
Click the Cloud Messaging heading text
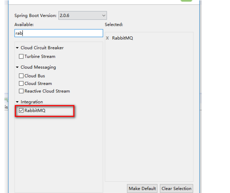point(38,67)
